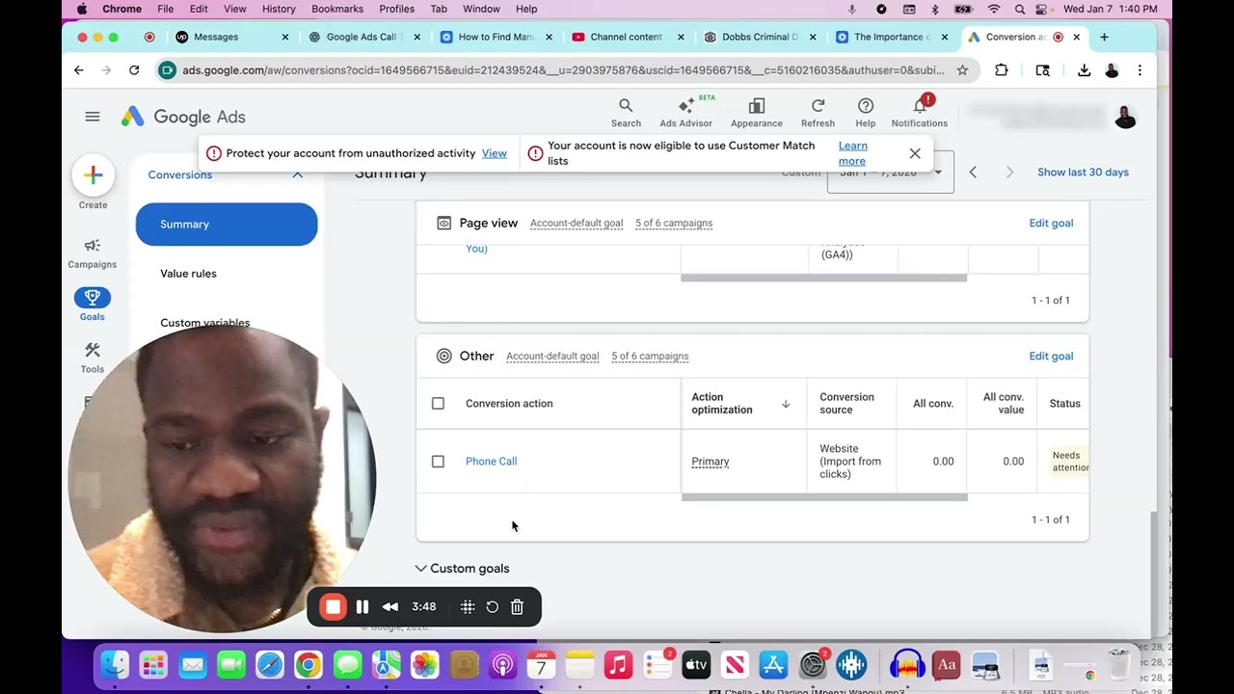Open Chrome downloads
Image resolution: width=1234 pixels, height=694 pixels.
[x=1085, y=70]
